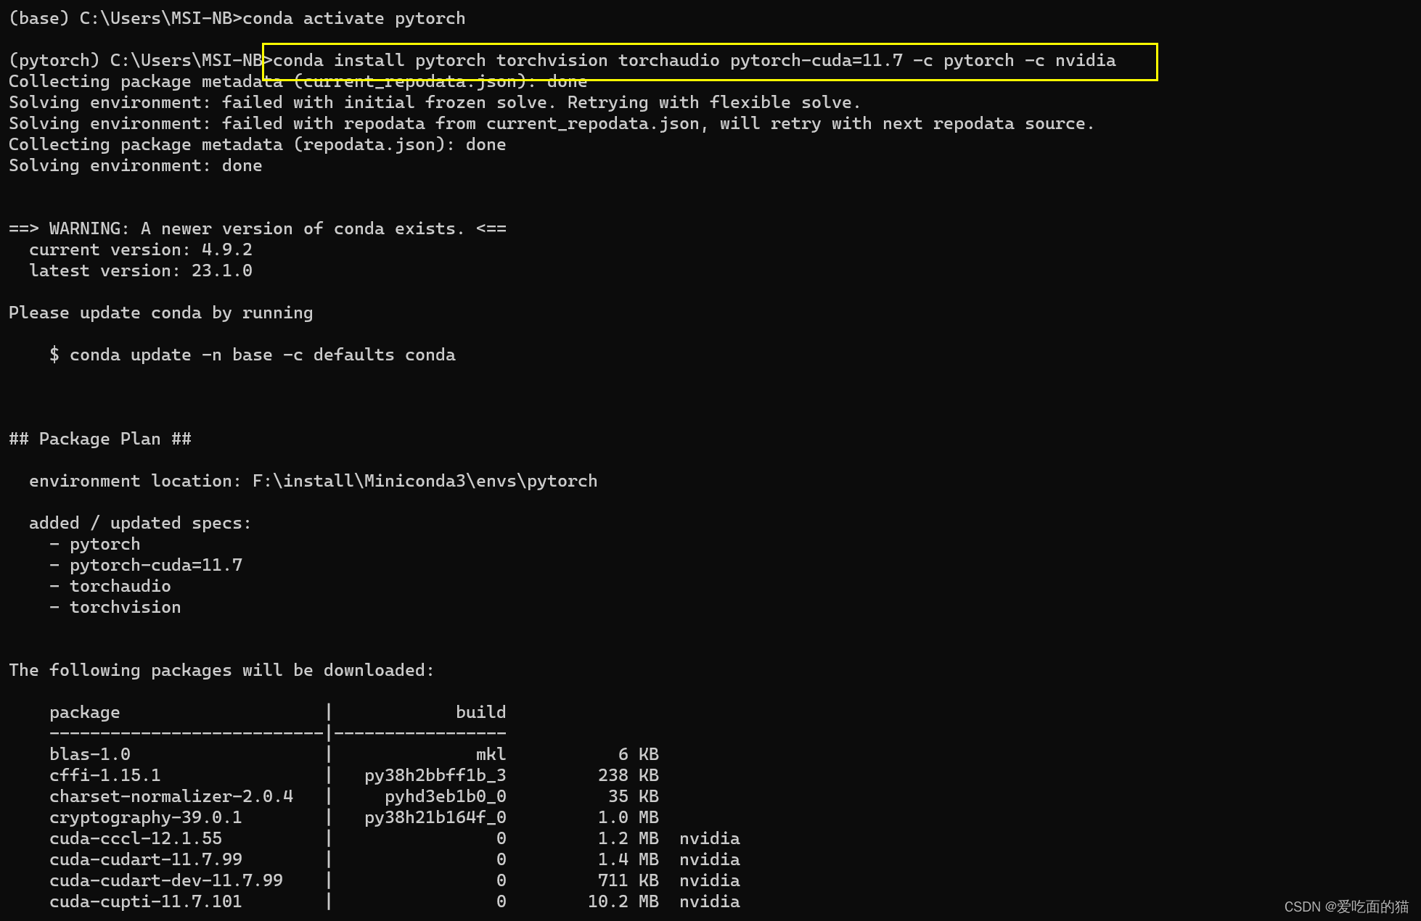Click the 'build' column header
Viewport: 1421px width, 921px height.
coord(480,713)
